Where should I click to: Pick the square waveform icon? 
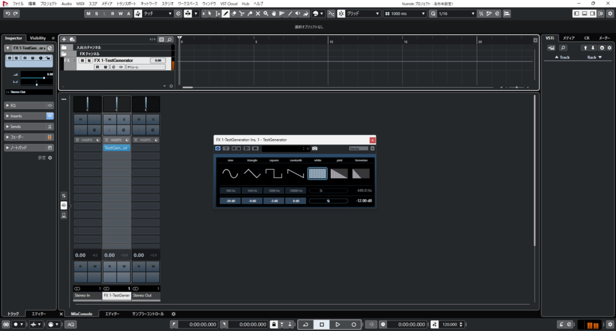point(274,174)
